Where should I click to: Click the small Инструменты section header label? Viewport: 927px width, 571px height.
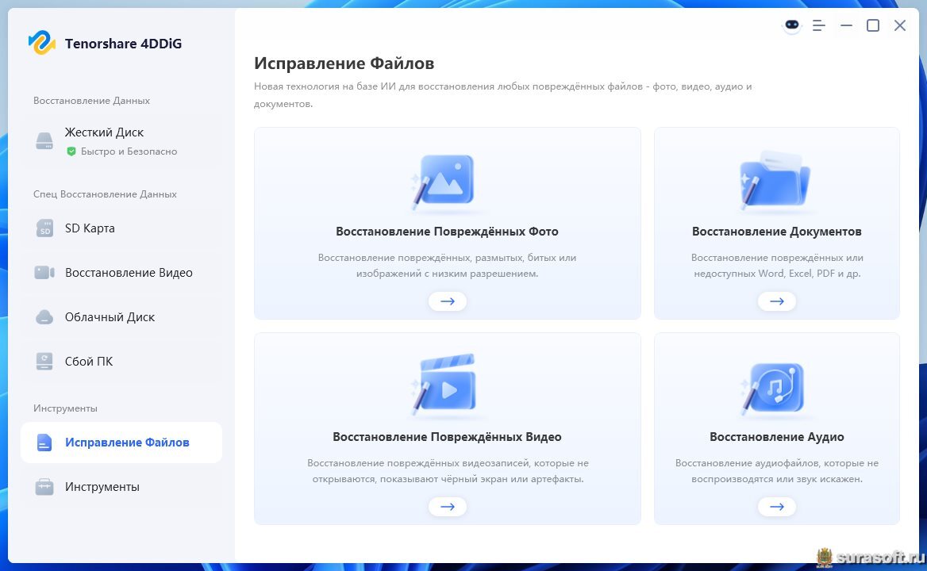tap(65, 408)
